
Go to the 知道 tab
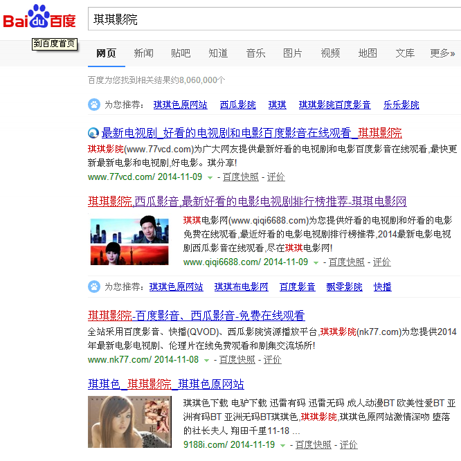(x=218, y=53)
